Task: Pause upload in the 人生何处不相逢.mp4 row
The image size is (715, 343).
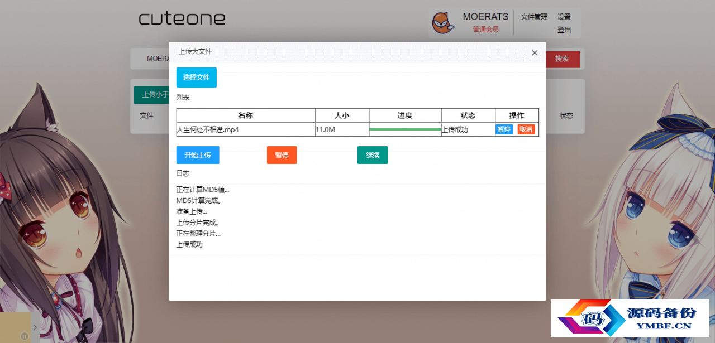Action: pos(504,129)
